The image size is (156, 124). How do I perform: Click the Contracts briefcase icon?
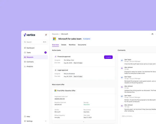coord(25,62)
